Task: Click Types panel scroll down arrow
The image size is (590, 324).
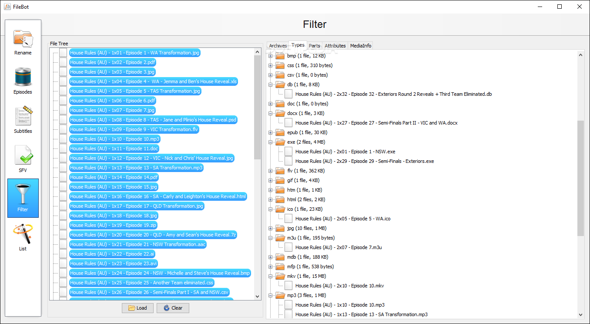Action: 580,314
